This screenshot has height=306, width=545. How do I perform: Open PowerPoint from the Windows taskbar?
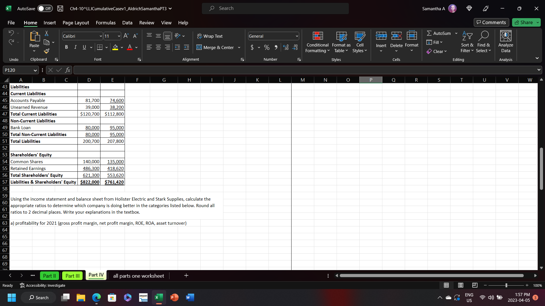pyautogui.click(x=174, y=297)
